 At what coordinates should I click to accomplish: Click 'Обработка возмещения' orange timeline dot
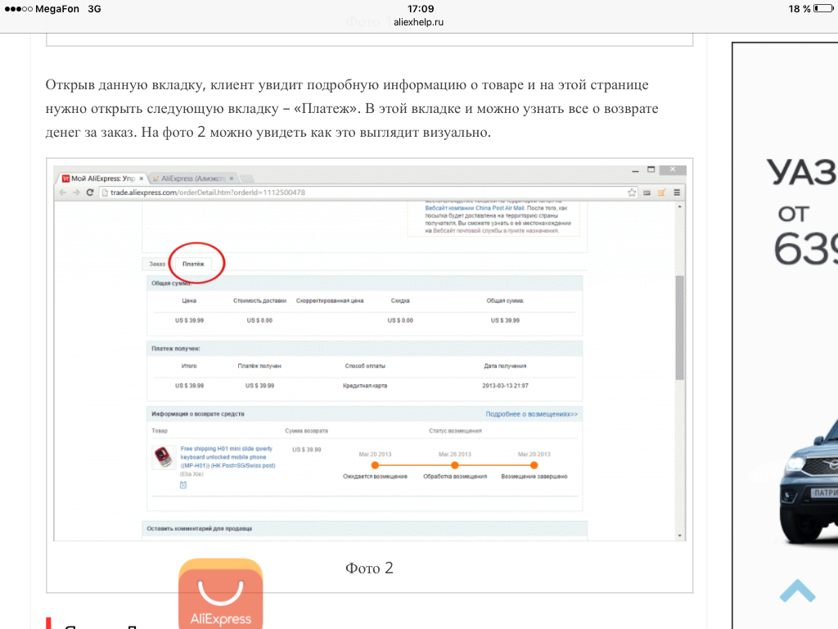click(x=455, y=465)
